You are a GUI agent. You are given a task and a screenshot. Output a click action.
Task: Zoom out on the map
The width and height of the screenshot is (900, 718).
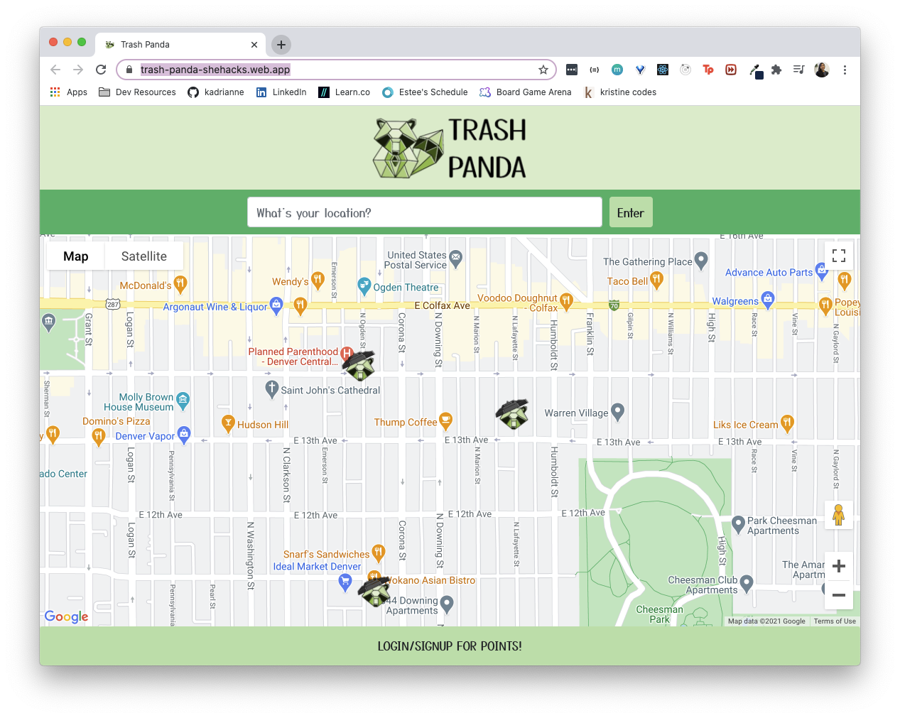(x=839, y=595)
